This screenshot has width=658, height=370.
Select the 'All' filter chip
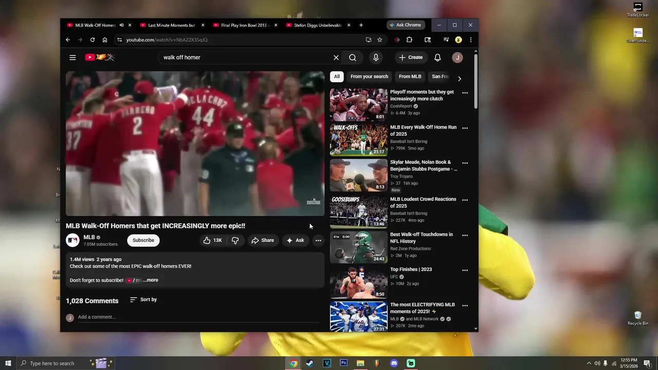[337, 77]
